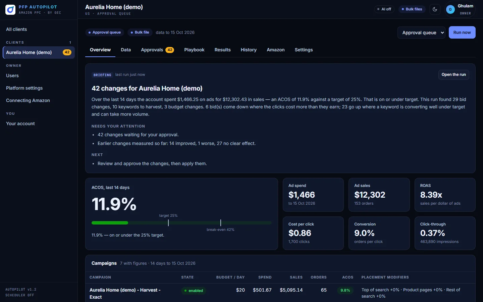Click the $501.67 spend cell
This screenshot has width=483, height=302.
(x=262, y=290)
